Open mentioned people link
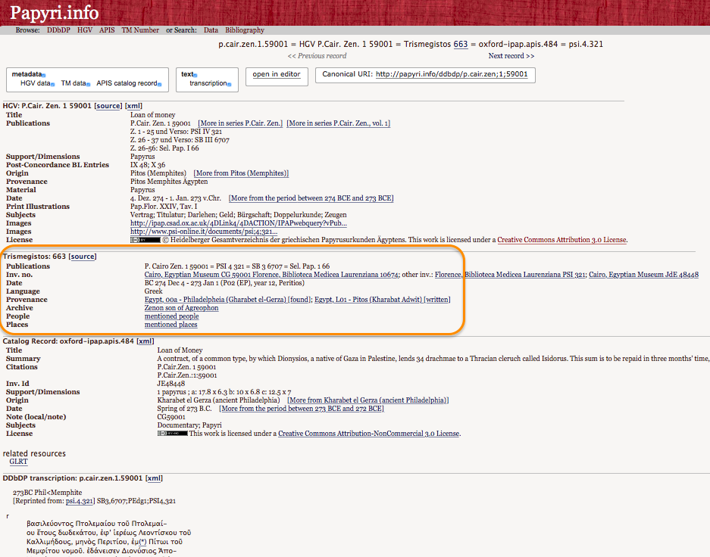 click(x=171, y=316)
